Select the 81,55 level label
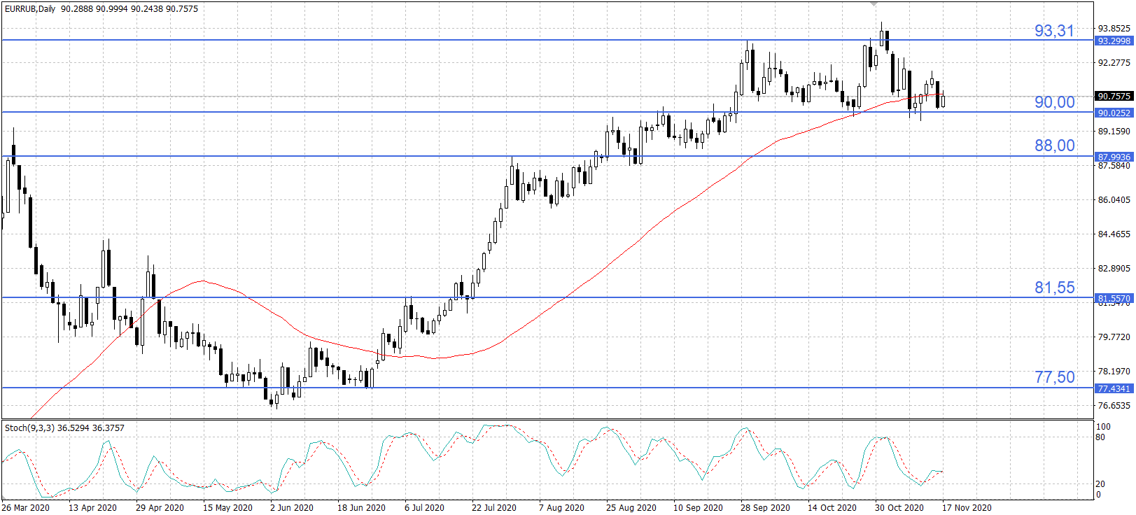This screenshot has width=1136, height=515. tap(1054, 288)
